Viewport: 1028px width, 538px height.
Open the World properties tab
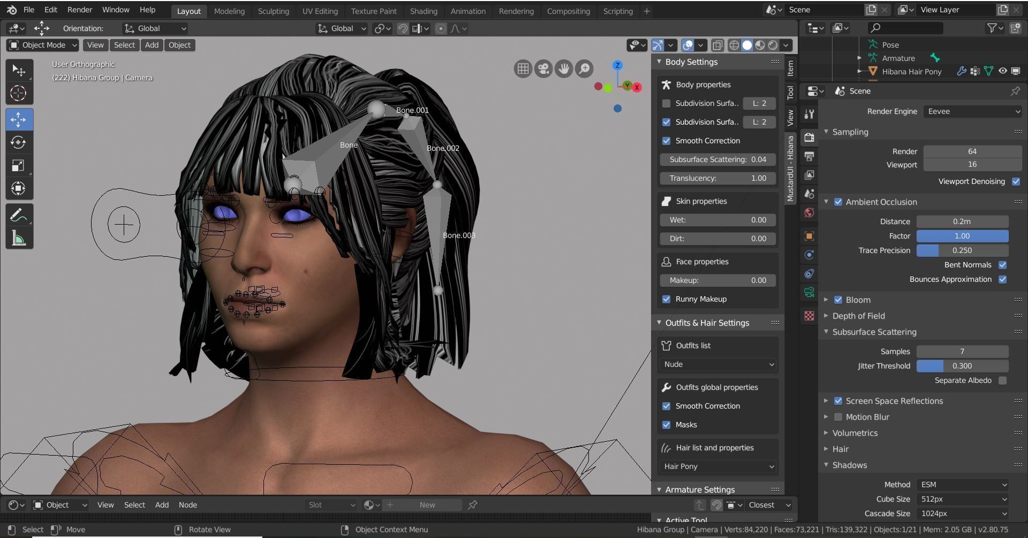point(809,212)
